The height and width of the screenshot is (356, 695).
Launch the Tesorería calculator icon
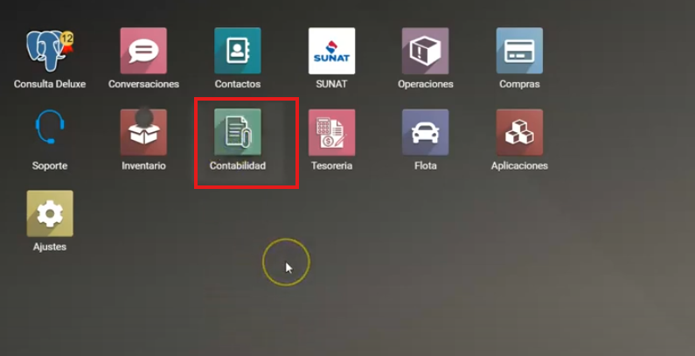tap(331, 132)
